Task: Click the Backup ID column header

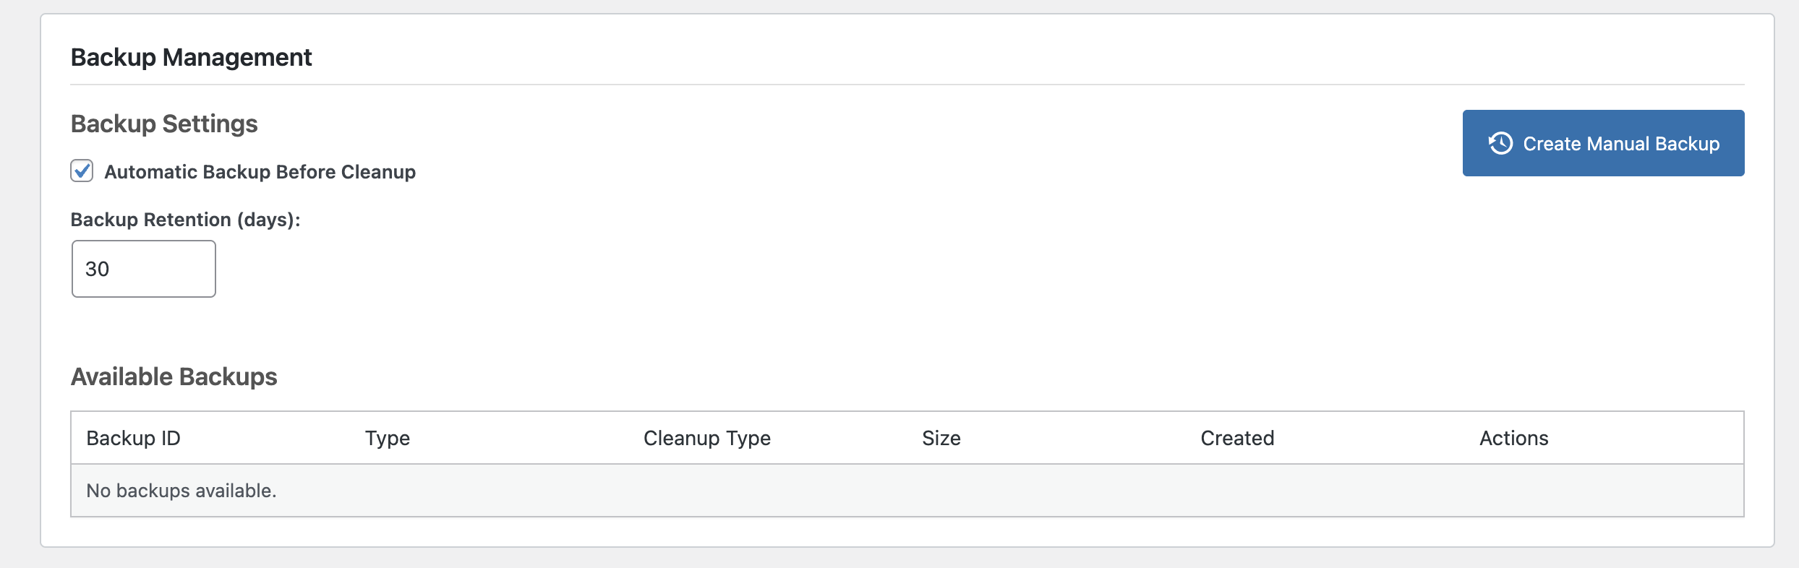Action: coord(133,438)
